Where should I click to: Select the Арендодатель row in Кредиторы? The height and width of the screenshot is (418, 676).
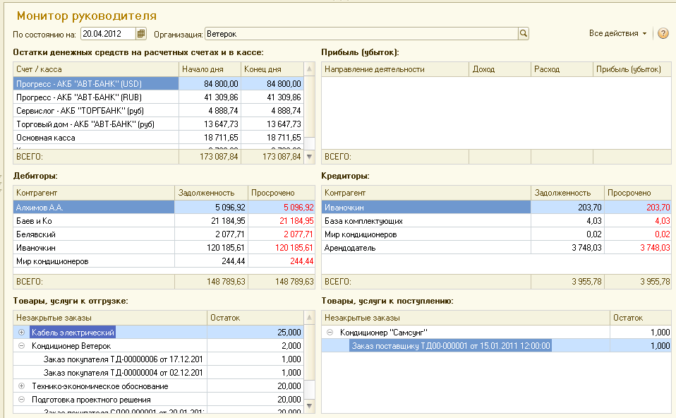pyautogui.click(x=423, y=248)
